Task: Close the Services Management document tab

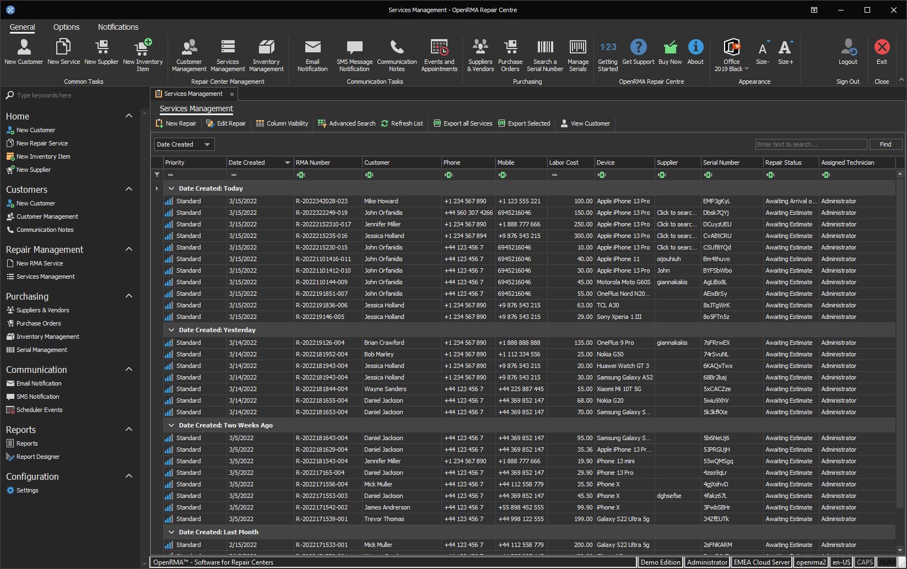Action: click(x=232, y=94)
